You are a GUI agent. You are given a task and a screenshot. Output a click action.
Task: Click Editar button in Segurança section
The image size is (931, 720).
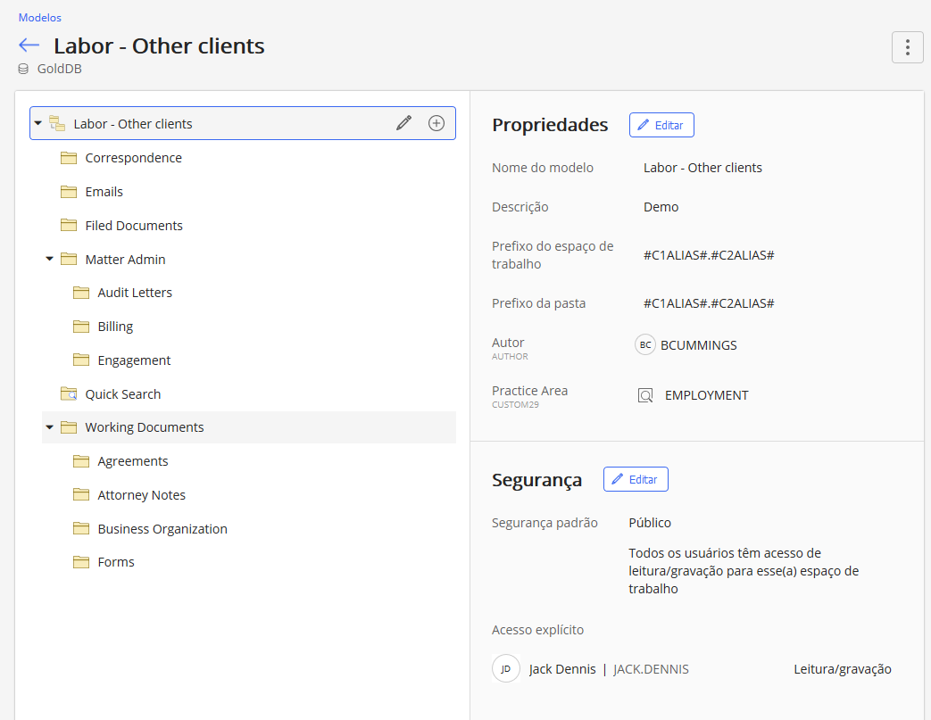(636, 479)
